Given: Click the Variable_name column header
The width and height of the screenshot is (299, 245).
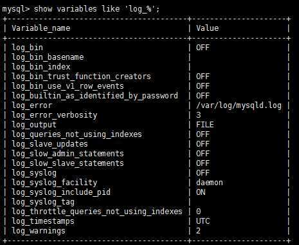Looking at the screenshot, I should pyautogui.click(x=41, y=28).
